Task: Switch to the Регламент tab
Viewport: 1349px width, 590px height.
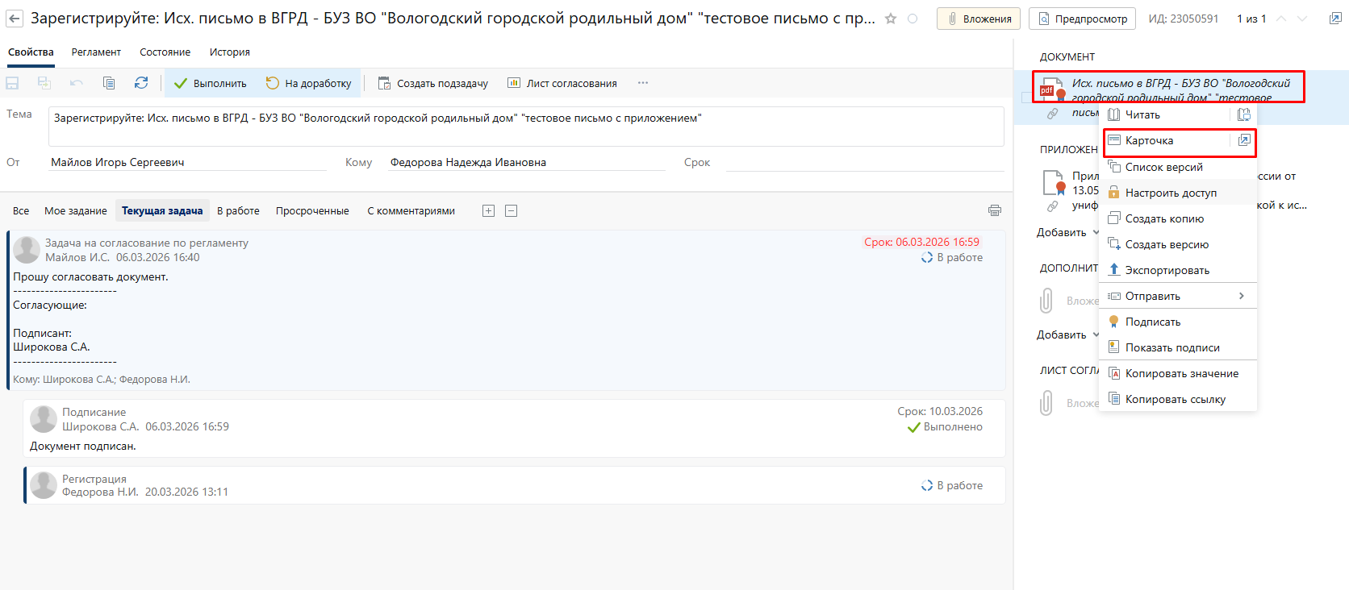Action: 96,52
